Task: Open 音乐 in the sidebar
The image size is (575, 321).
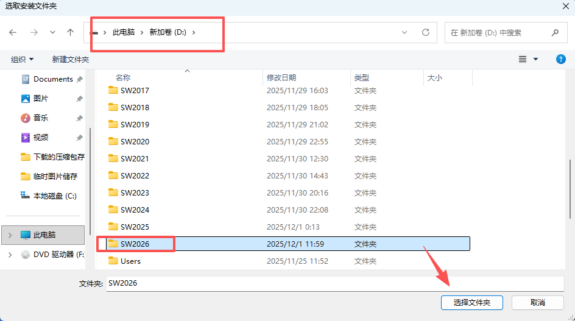Action: pos(40,118)
